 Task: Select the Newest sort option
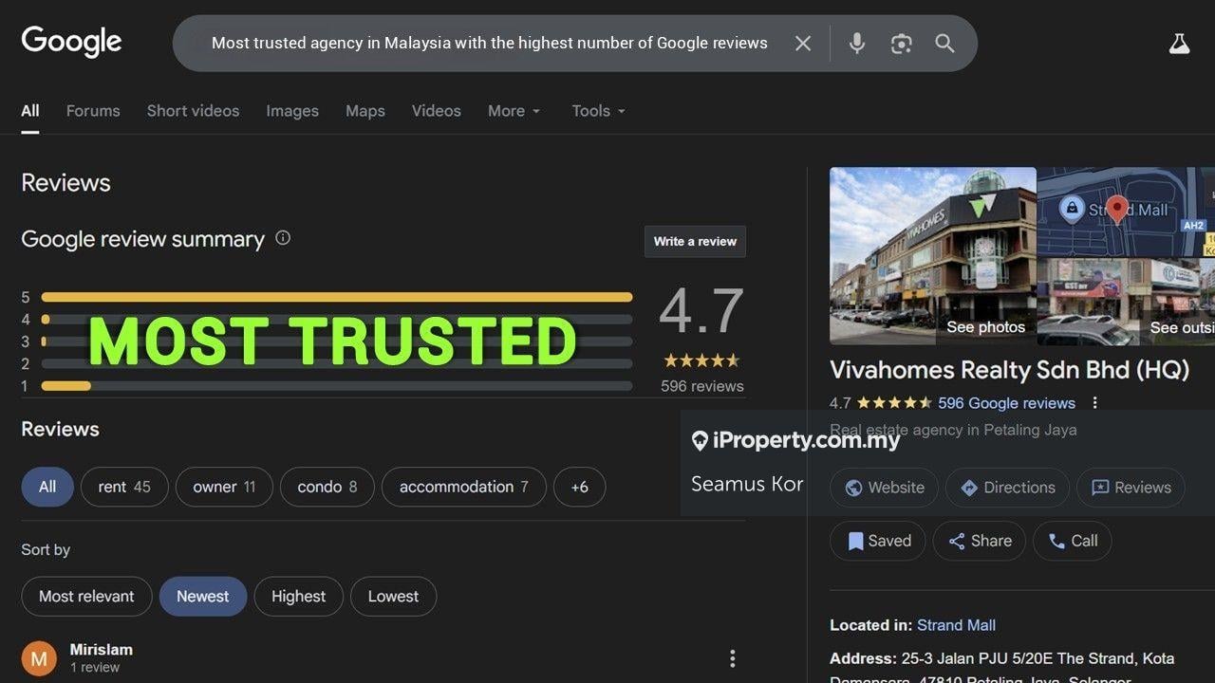point(203,596)
